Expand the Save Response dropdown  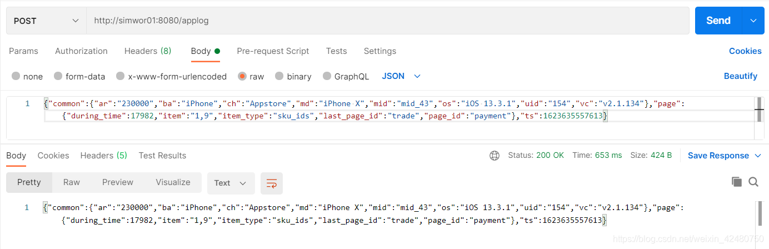point(725,156)
